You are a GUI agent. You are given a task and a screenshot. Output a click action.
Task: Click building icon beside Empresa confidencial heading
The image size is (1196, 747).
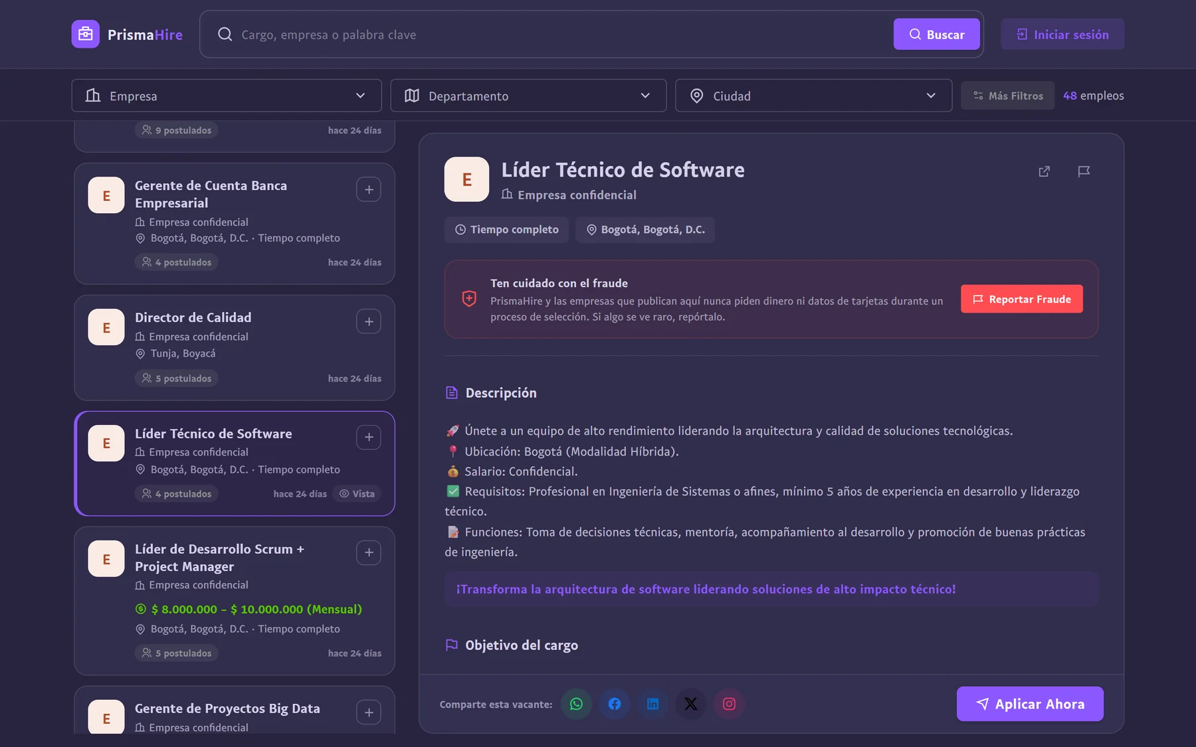click(507, 195)
